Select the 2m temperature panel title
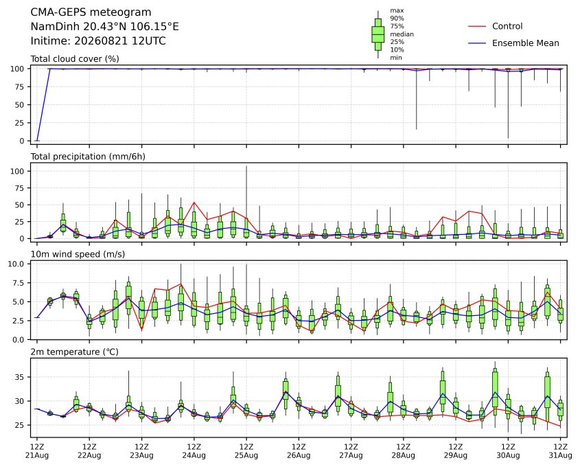 tap(74, 352)
